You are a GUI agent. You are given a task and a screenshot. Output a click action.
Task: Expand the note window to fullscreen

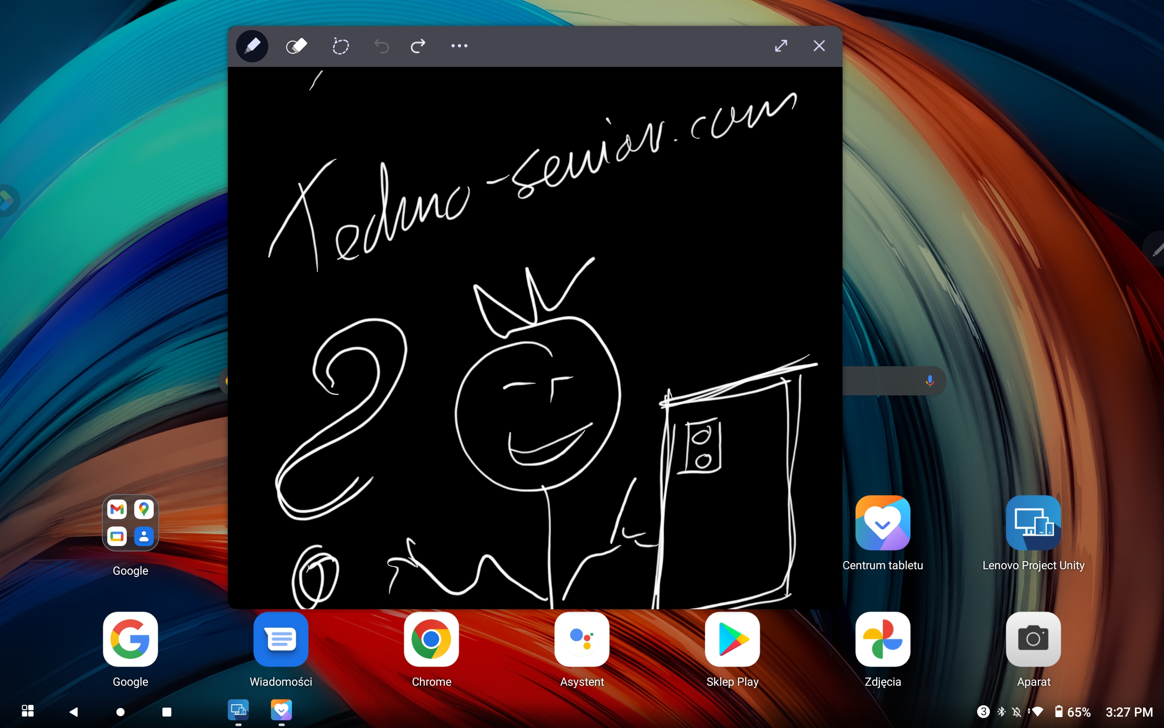click(781, 46)
